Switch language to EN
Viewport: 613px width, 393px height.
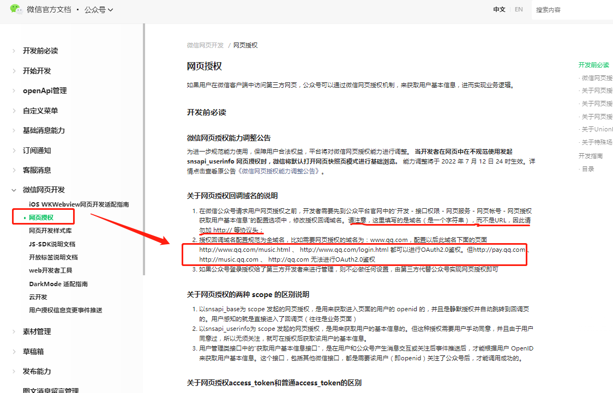point(519,9)
